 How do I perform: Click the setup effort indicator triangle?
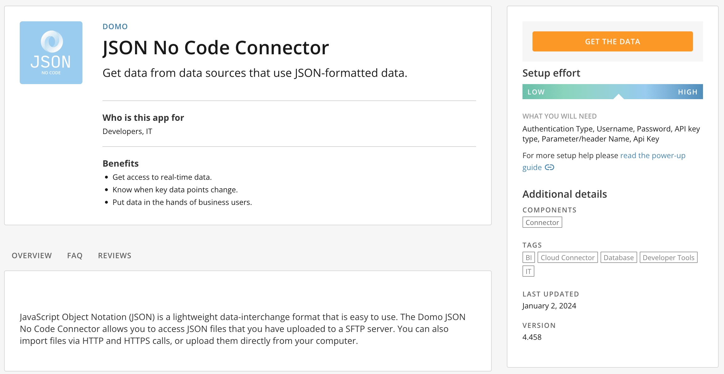click(618, 96)
